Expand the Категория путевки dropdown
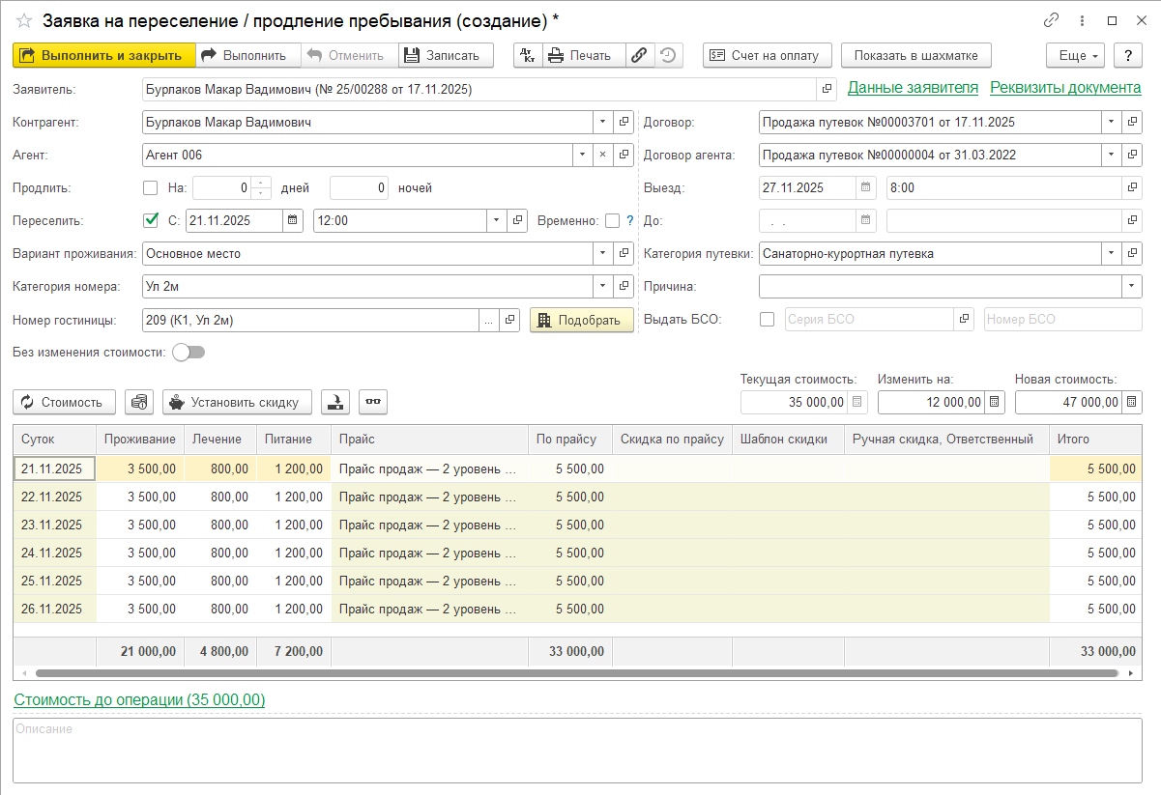The width and height of the screenshot is (1161, 795). click(x=1111, y=254)
